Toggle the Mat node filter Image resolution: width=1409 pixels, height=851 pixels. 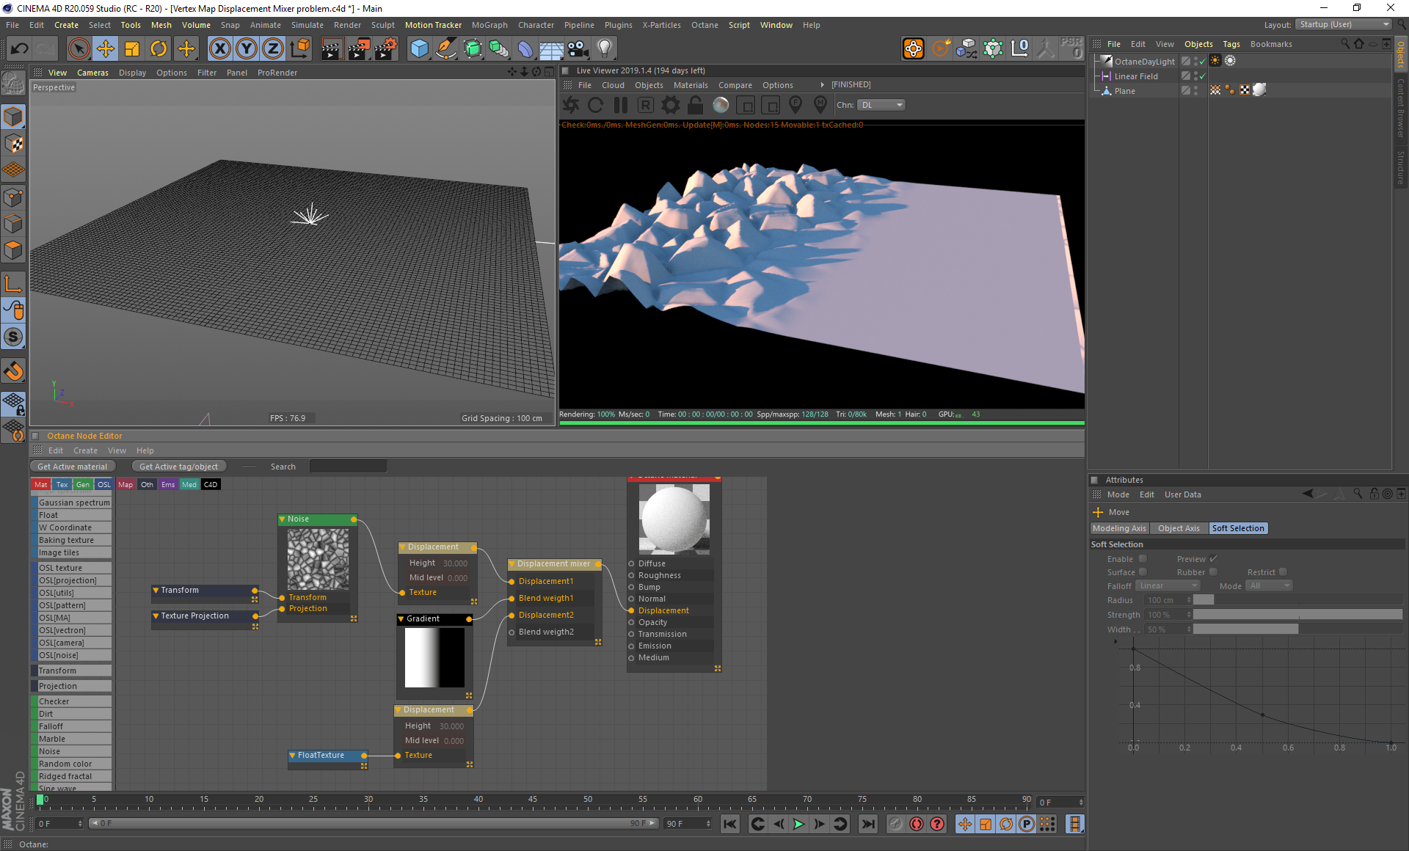click(x=41, y=484)
